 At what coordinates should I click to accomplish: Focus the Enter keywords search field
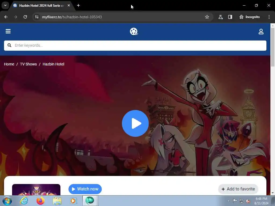tap(135, 46)
